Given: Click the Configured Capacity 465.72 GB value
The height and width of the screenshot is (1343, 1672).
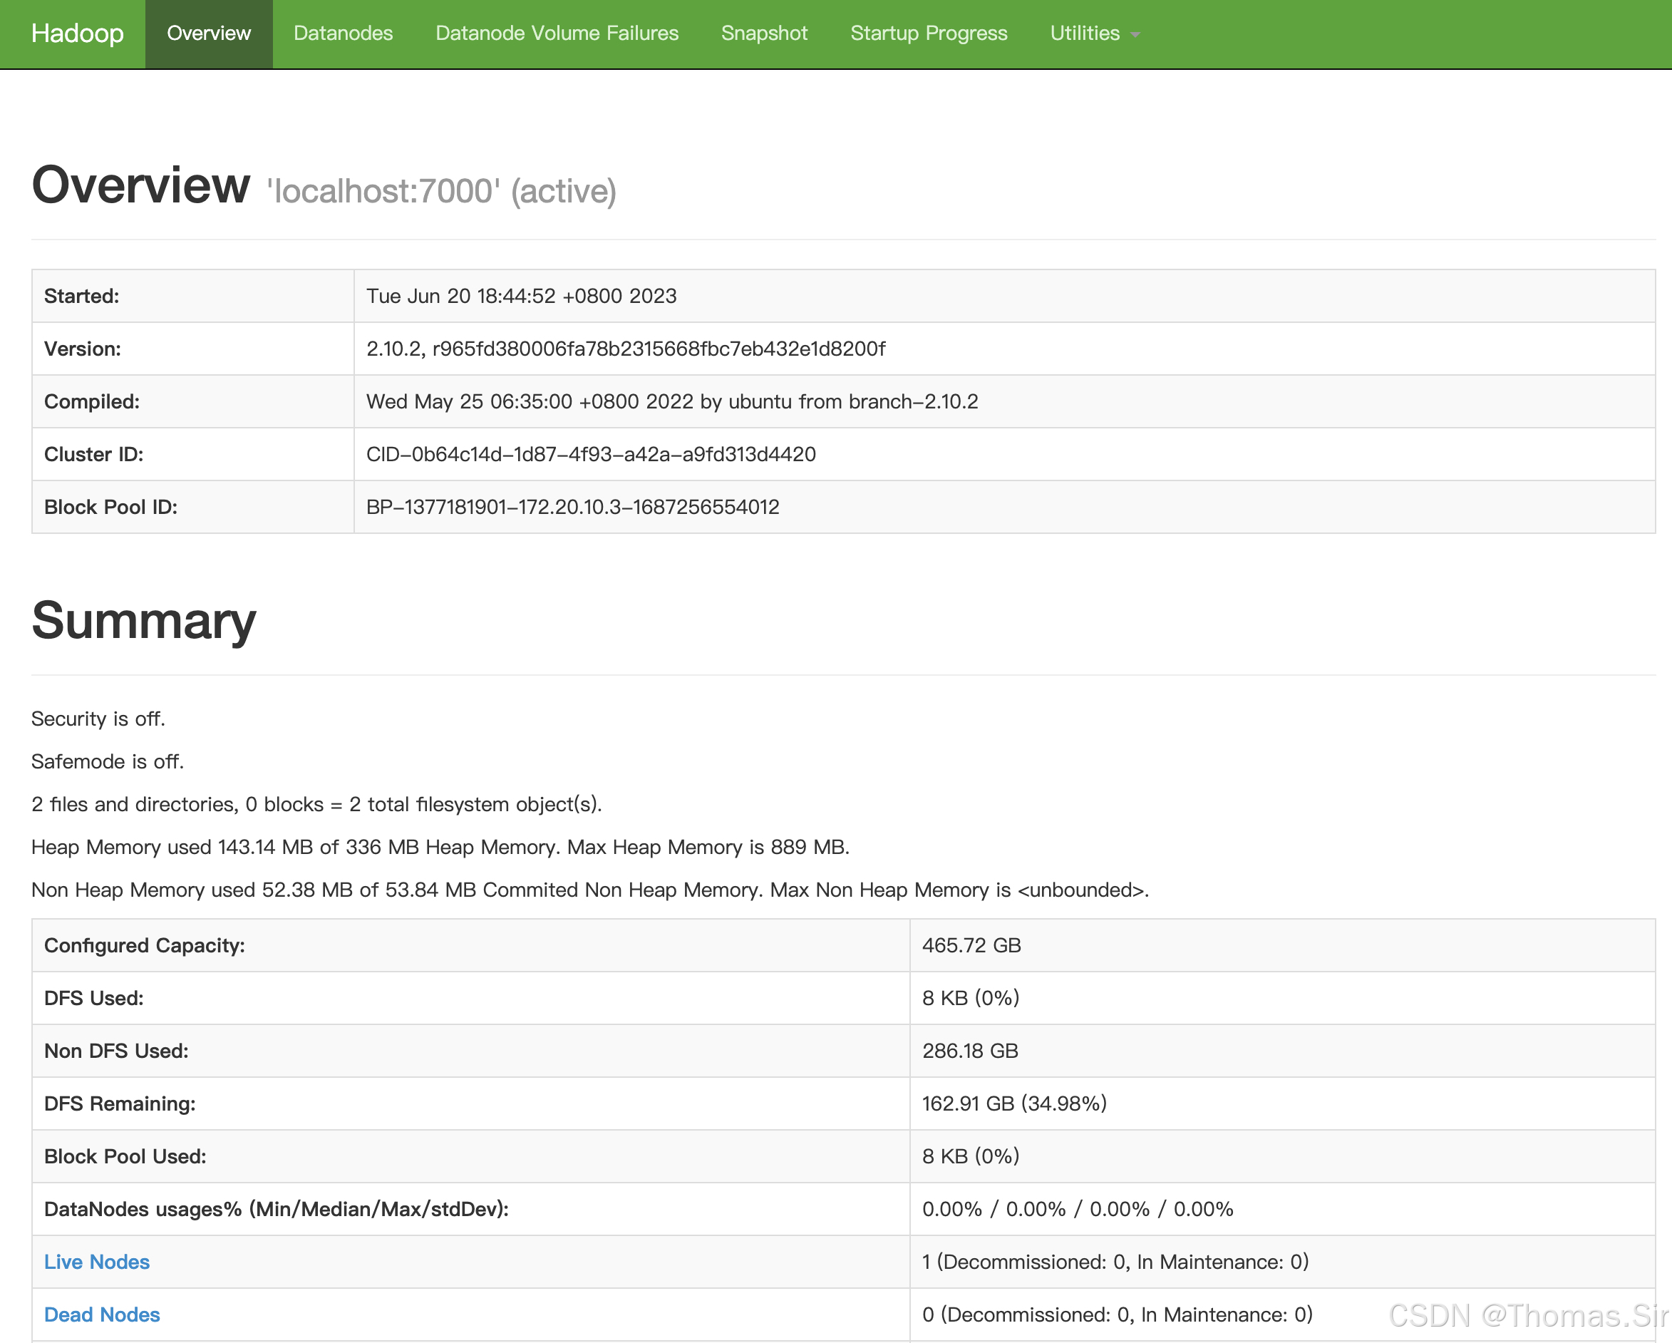Looking at the screenshot, I should point(971,945).
